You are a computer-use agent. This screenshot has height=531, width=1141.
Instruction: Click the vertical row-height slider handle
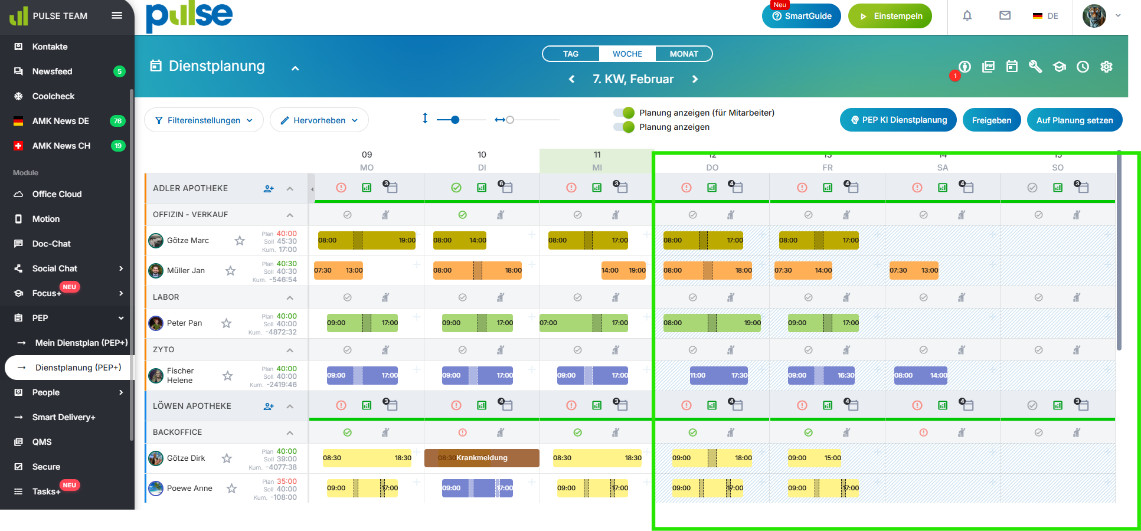click(x=455, y=120)
